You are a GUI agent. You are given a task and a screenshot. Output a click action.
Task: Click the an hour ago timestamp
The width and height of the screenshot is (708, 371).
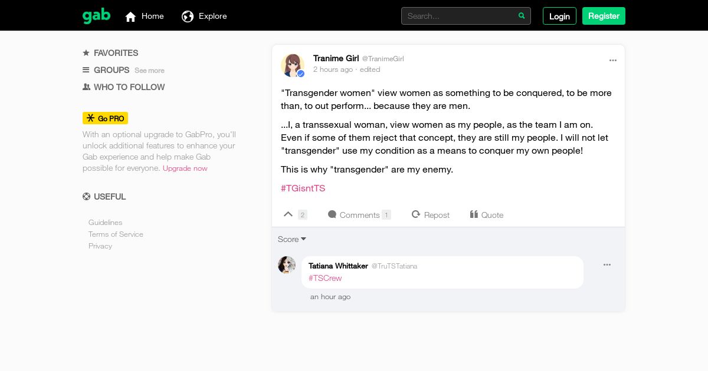330,297
